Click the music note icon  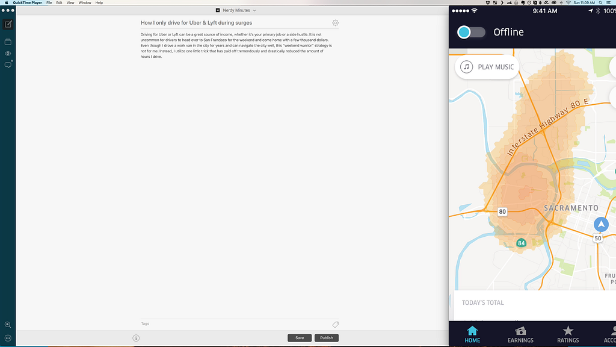466,67
